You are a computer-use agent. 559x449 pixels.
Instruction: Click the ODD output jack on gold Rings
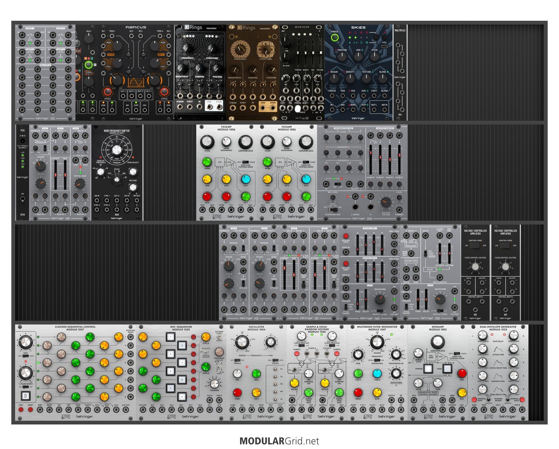(263, 108)
